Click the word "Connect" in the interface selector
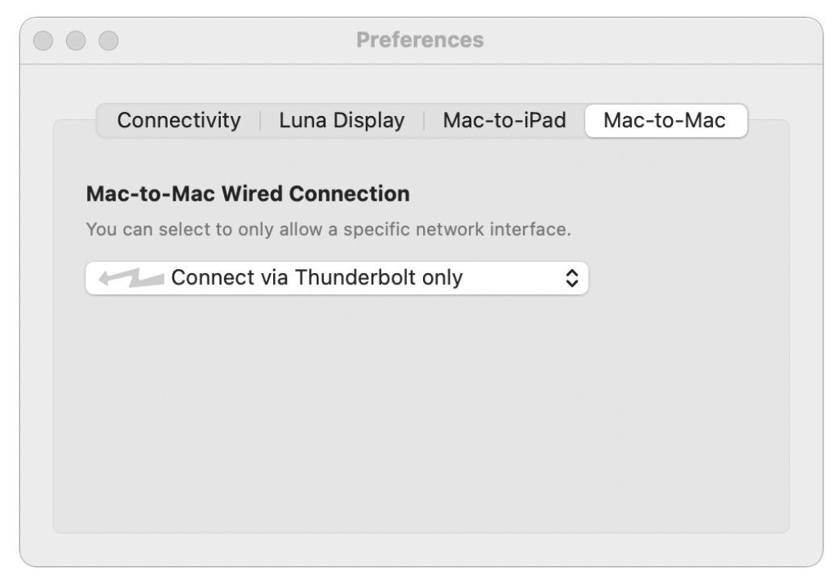 [208, 278]
